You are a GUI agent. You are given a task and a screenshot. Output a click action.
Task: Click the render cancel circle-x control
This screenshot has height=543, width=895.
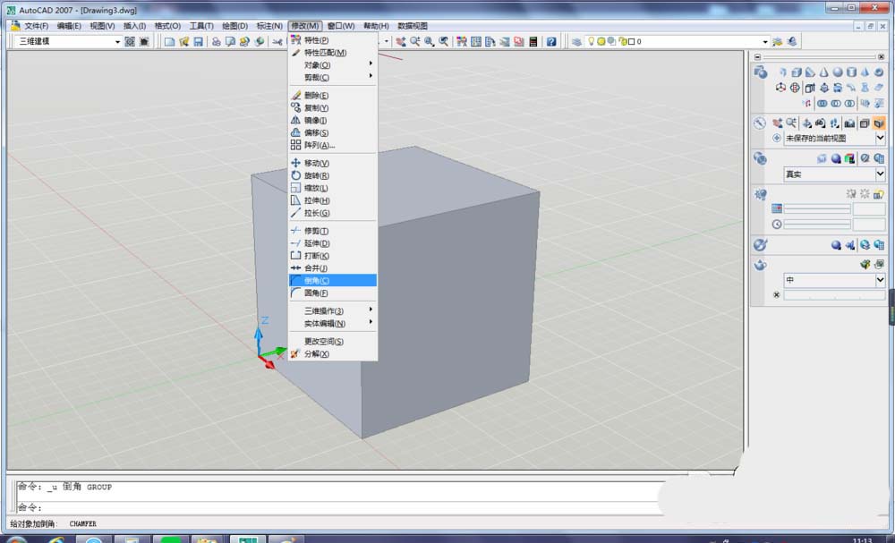coord(776,295)
